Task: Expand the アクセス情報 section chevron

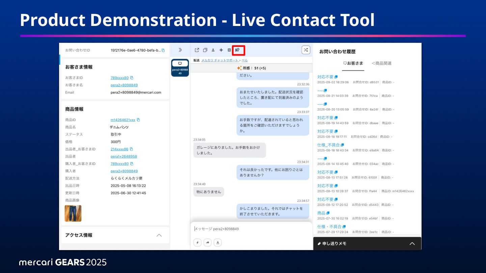Action: [x=159, y=235]
